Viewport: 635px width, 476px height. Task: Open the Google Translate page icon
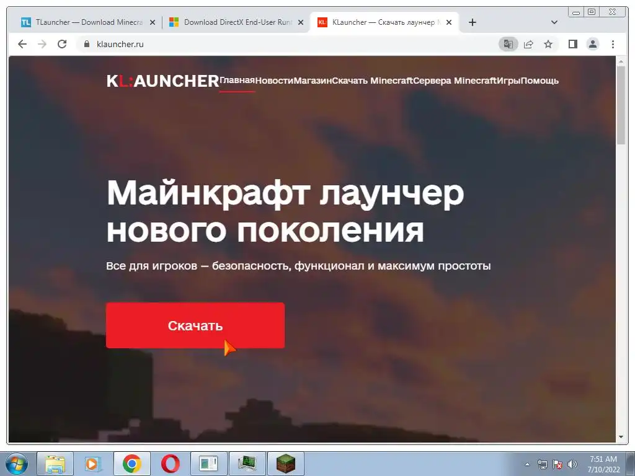[508, 44]
